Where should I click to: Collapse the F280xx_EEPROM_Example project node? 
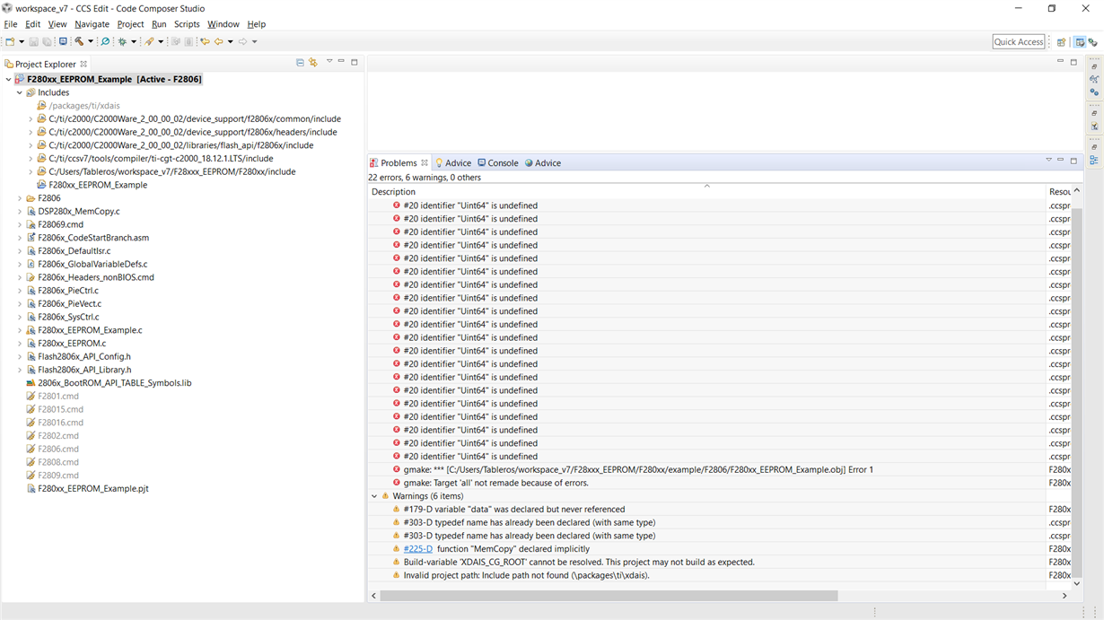8,79
